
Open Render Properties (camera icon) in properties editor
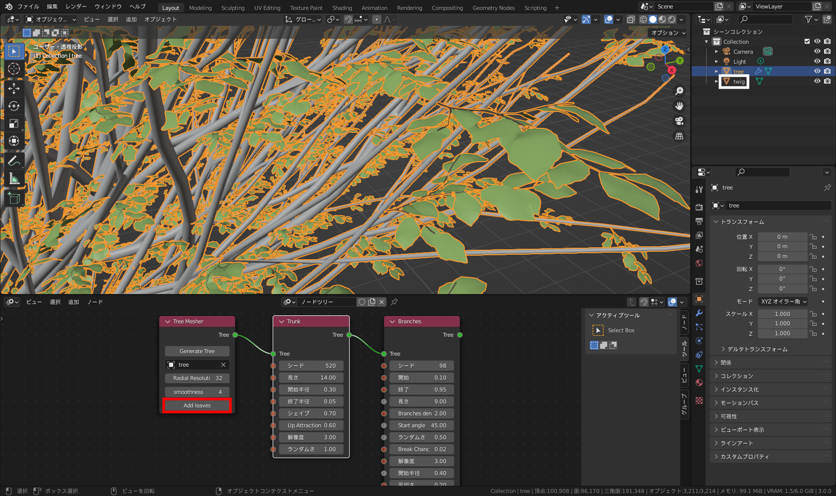699,206
